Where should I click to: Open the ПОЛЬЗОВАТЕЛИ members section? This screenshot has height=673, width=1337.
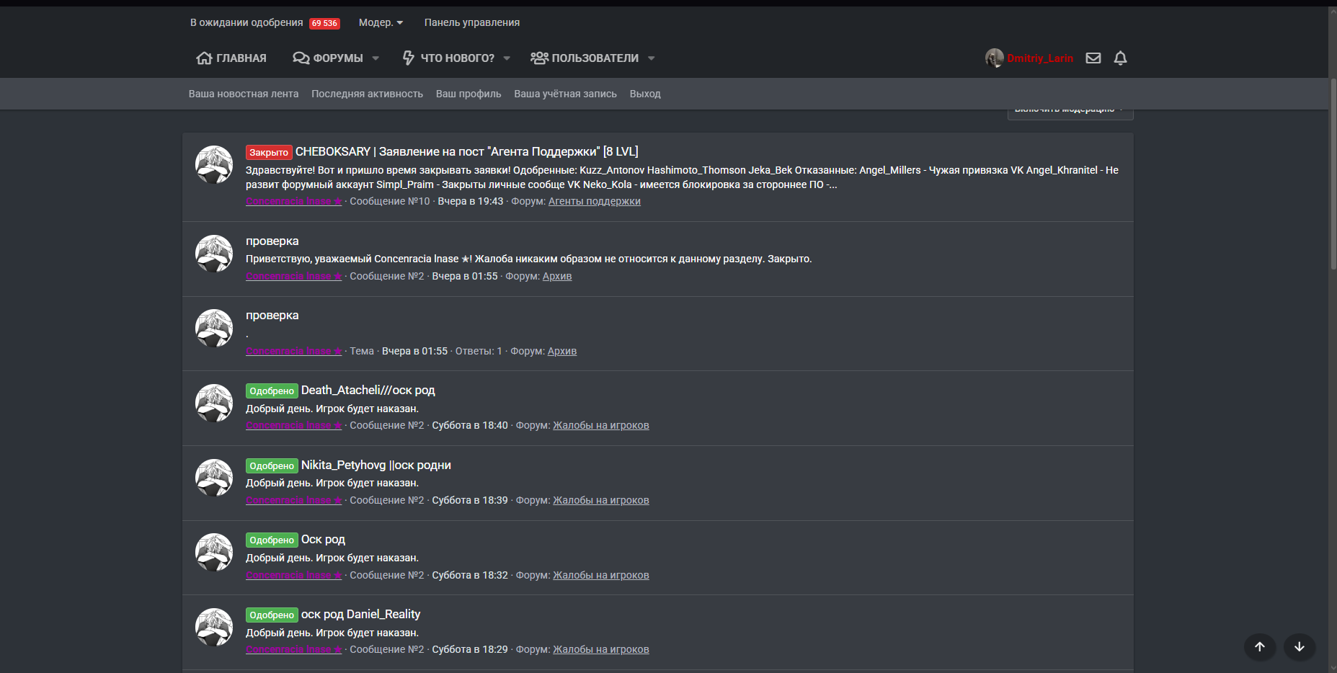[585, 58]
